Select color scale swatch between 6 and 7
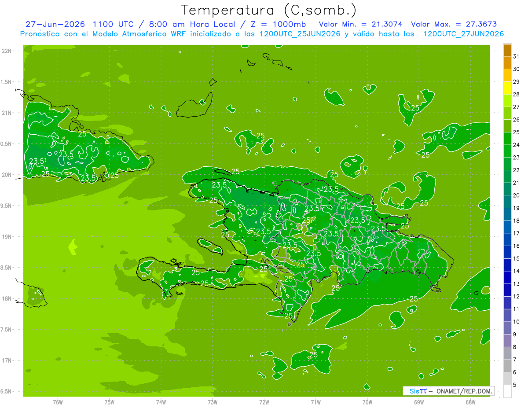 click(x=507, y=366)
